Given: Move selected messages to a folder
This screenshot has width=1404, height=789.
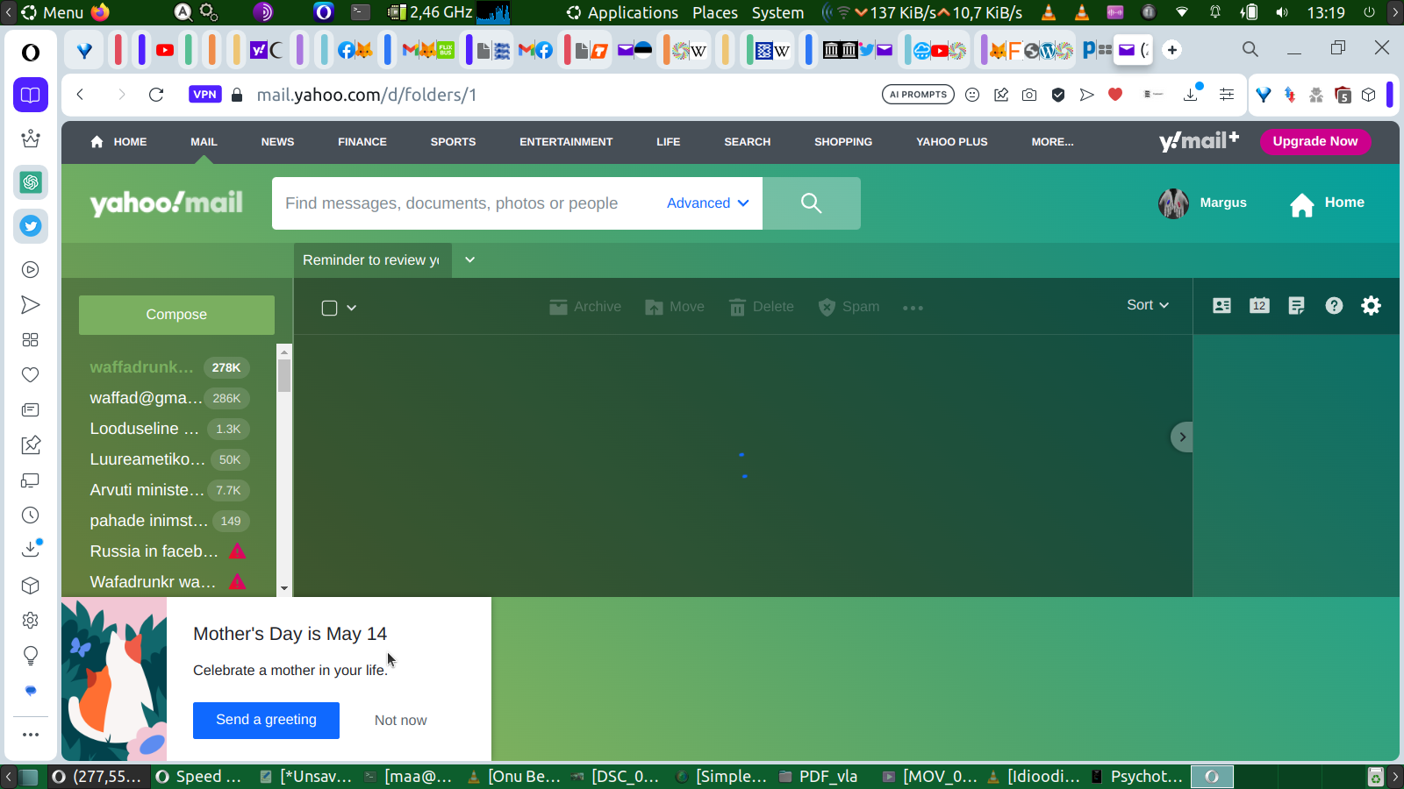Looking at the screenshot, I should coord(675,307).
